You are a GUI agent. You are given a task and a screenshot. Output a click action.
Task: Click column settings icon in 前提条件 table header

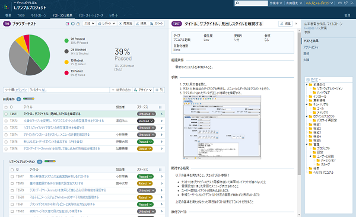pyautogui.click(x=160, y=107)
